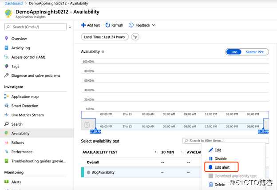
Task: Click the Refresh button label
Action: point(117,25)
